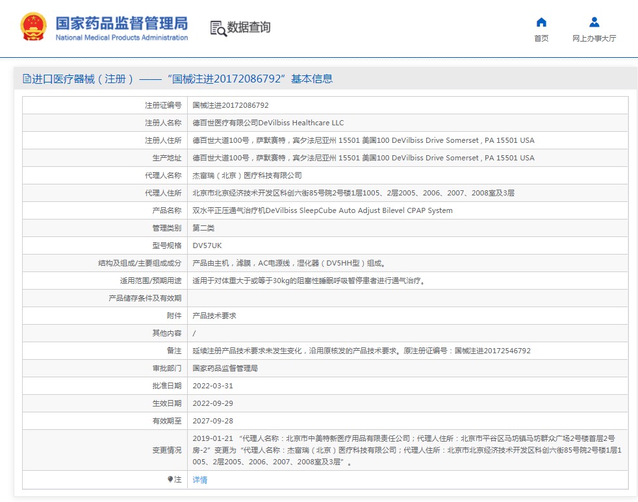Open 网上办事大厅 user icon
The height and width of the screenshot is (502, 638).
(594, 22)
